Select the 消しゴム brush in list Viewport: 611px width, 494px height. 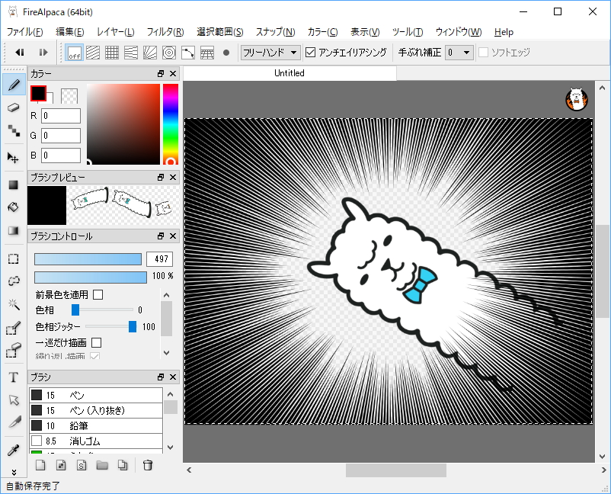click(x=96, y=441)
